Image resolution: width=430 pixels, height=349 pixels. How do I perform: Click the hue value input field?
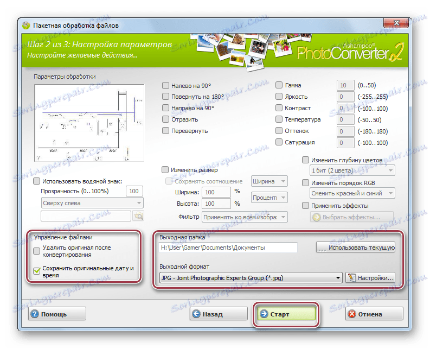click(x=345, y=131)
